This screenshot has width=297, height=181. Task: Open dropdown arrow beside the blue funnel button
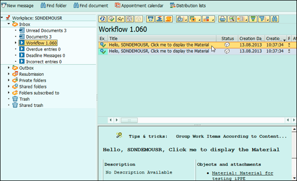tap(268, 20)
